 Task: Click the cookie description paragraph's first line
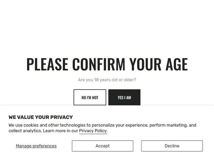click(x=102, y=125)
